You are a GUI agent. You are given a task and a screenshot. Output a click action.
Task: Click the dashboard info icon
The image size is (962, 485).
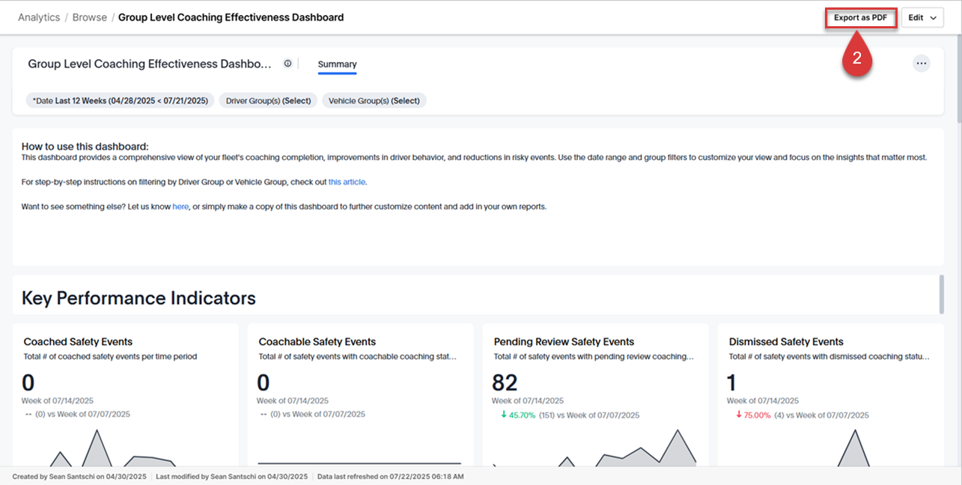(287, 63)
